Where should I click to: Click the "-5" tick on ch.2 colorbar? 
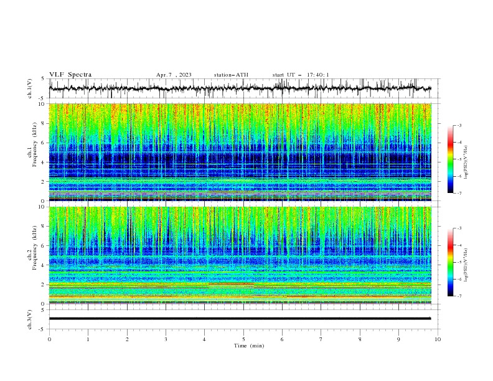(x=459, y=262)
